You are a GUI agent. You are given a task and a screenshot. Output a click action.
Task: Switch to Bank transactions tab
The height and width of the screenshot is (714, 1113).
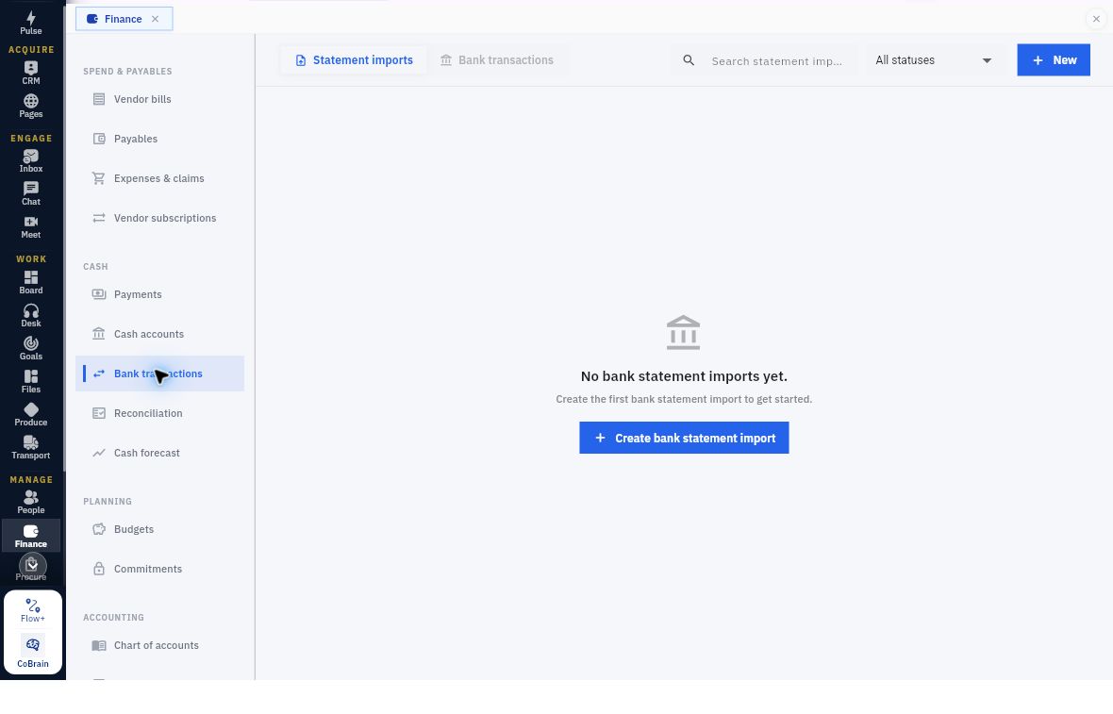tap(497, 60)
